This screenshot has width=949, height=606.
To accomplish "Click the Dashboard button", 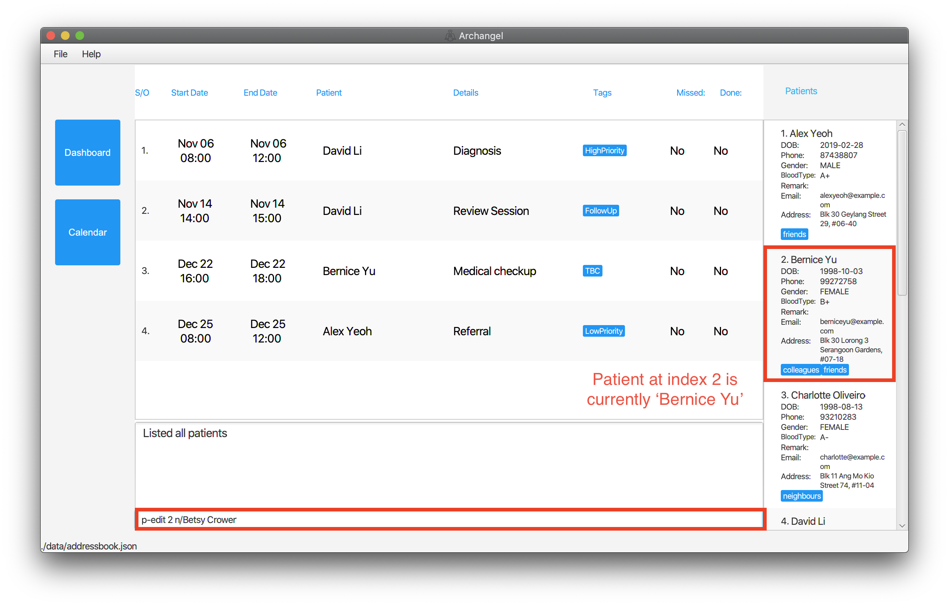I will pos(87,153).
